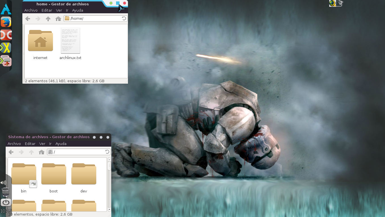
Task: Open Ayuda menu in Sistema de archivos window
Action: coord(61,144)
